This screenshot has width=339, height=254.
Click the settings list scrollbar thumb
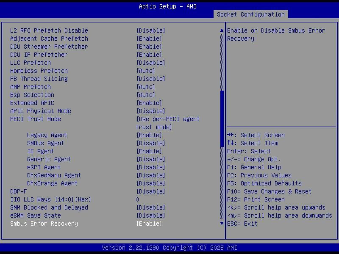click(222, 119)
